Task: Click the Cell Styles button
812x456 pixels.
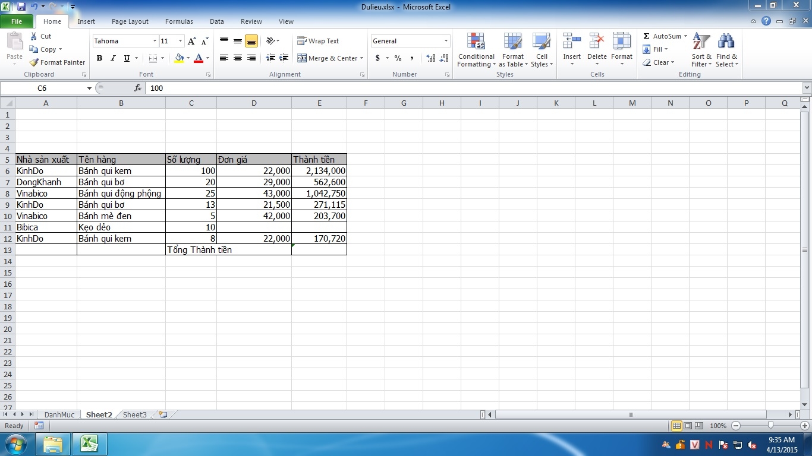Action: [541, 50]
